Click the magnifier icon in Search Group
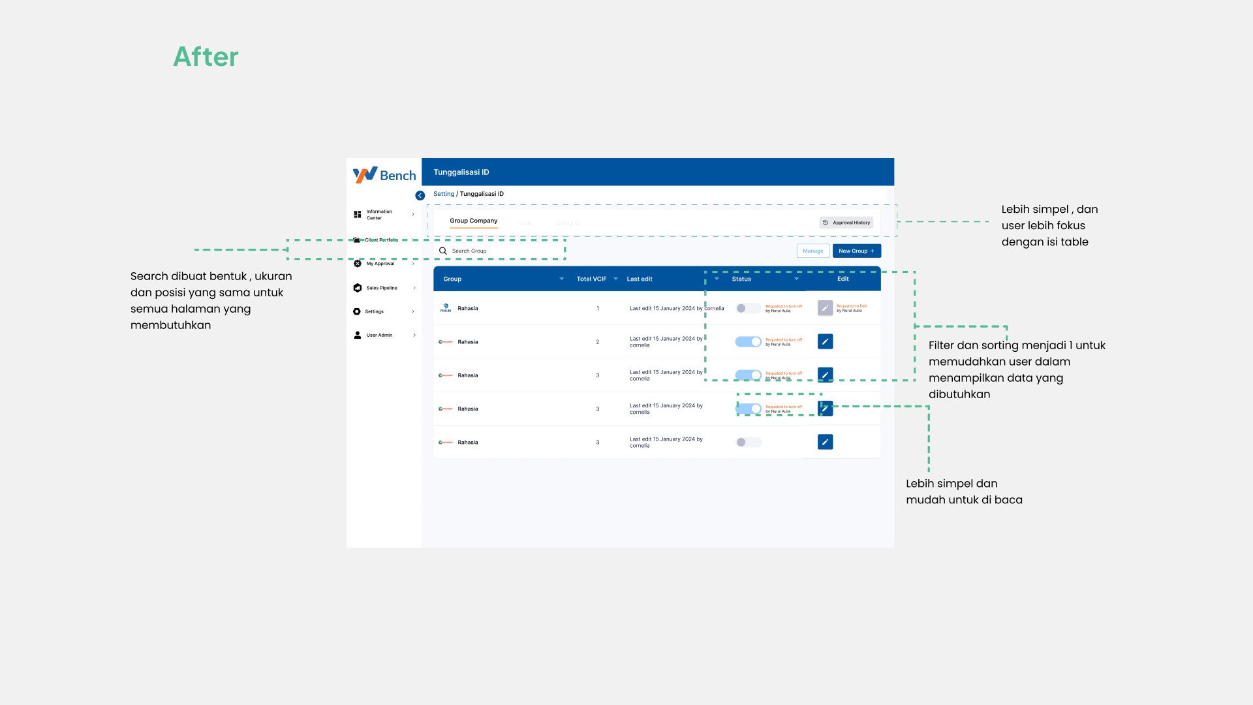Viewport: 1253px width, 705px height. pos(443,251)
